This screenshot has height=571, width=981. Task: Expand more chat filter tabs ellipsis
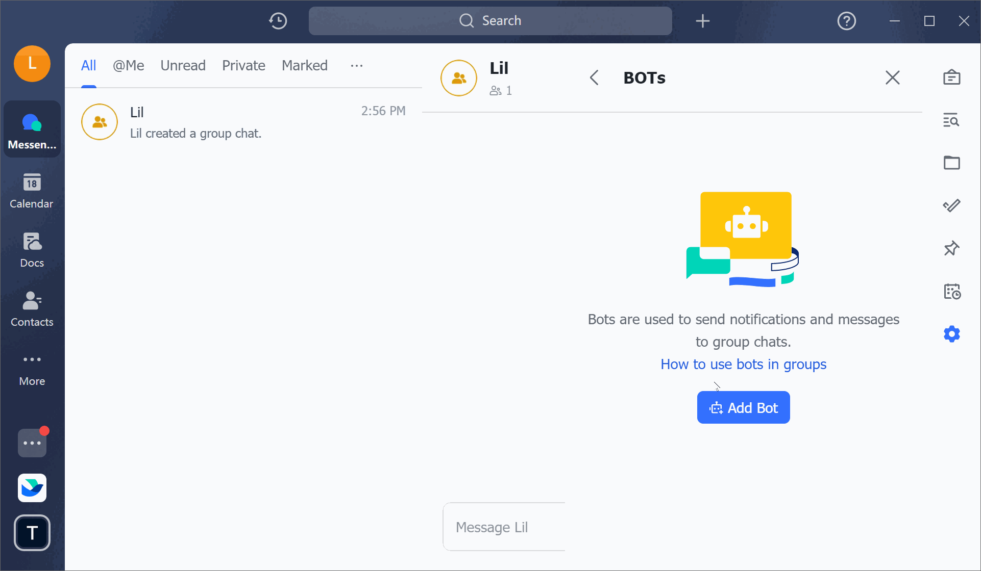[x=357, y=65]
